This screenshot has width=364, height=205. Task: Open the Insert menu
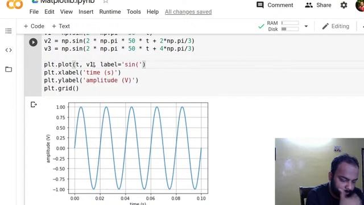[86, 11]
